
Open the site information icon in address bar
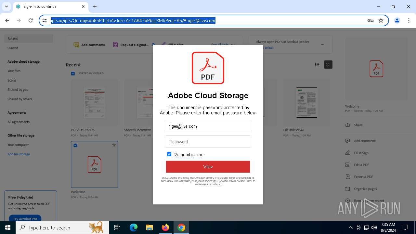[x=45, y=20]
